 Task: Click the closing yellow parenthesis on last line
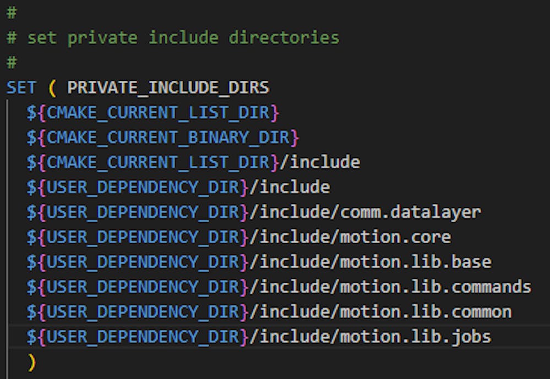(31, 361)
